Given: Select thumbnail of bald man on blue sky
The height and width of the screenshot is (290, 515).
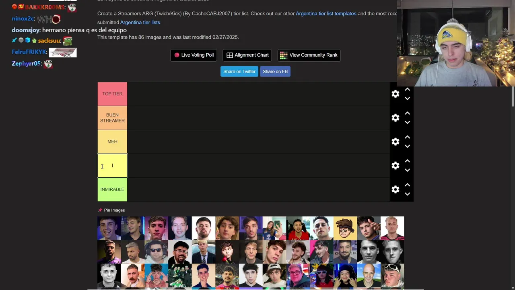Looking at the screenshot, I should click(369, 275).
